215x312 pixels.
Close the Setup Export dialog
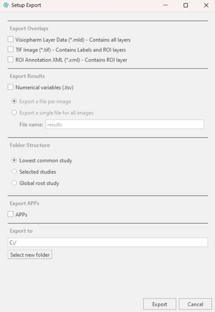pos(206,5)
